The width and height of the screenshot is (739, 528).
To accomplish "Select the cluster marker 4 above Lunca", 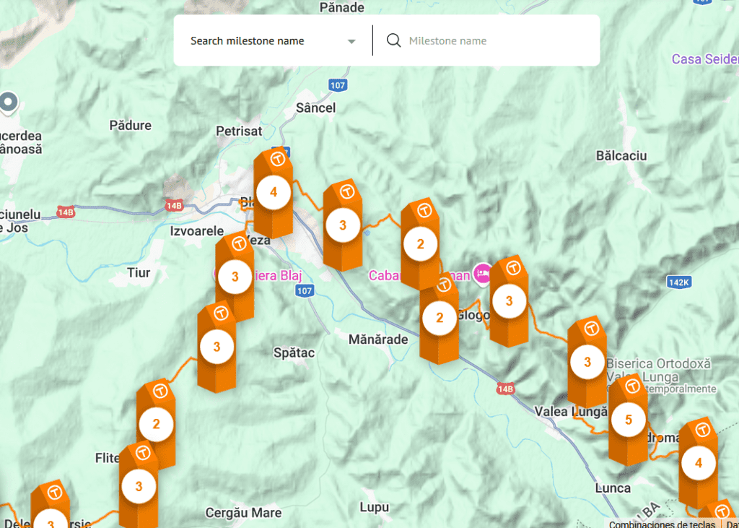I will pyautogui.click(x=699, y=464).
